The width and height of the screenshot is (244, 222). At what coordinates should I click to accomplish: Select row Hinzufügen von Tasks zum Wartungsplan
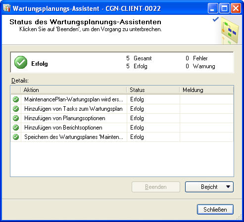pyautogui.click(x=122, y=109)
